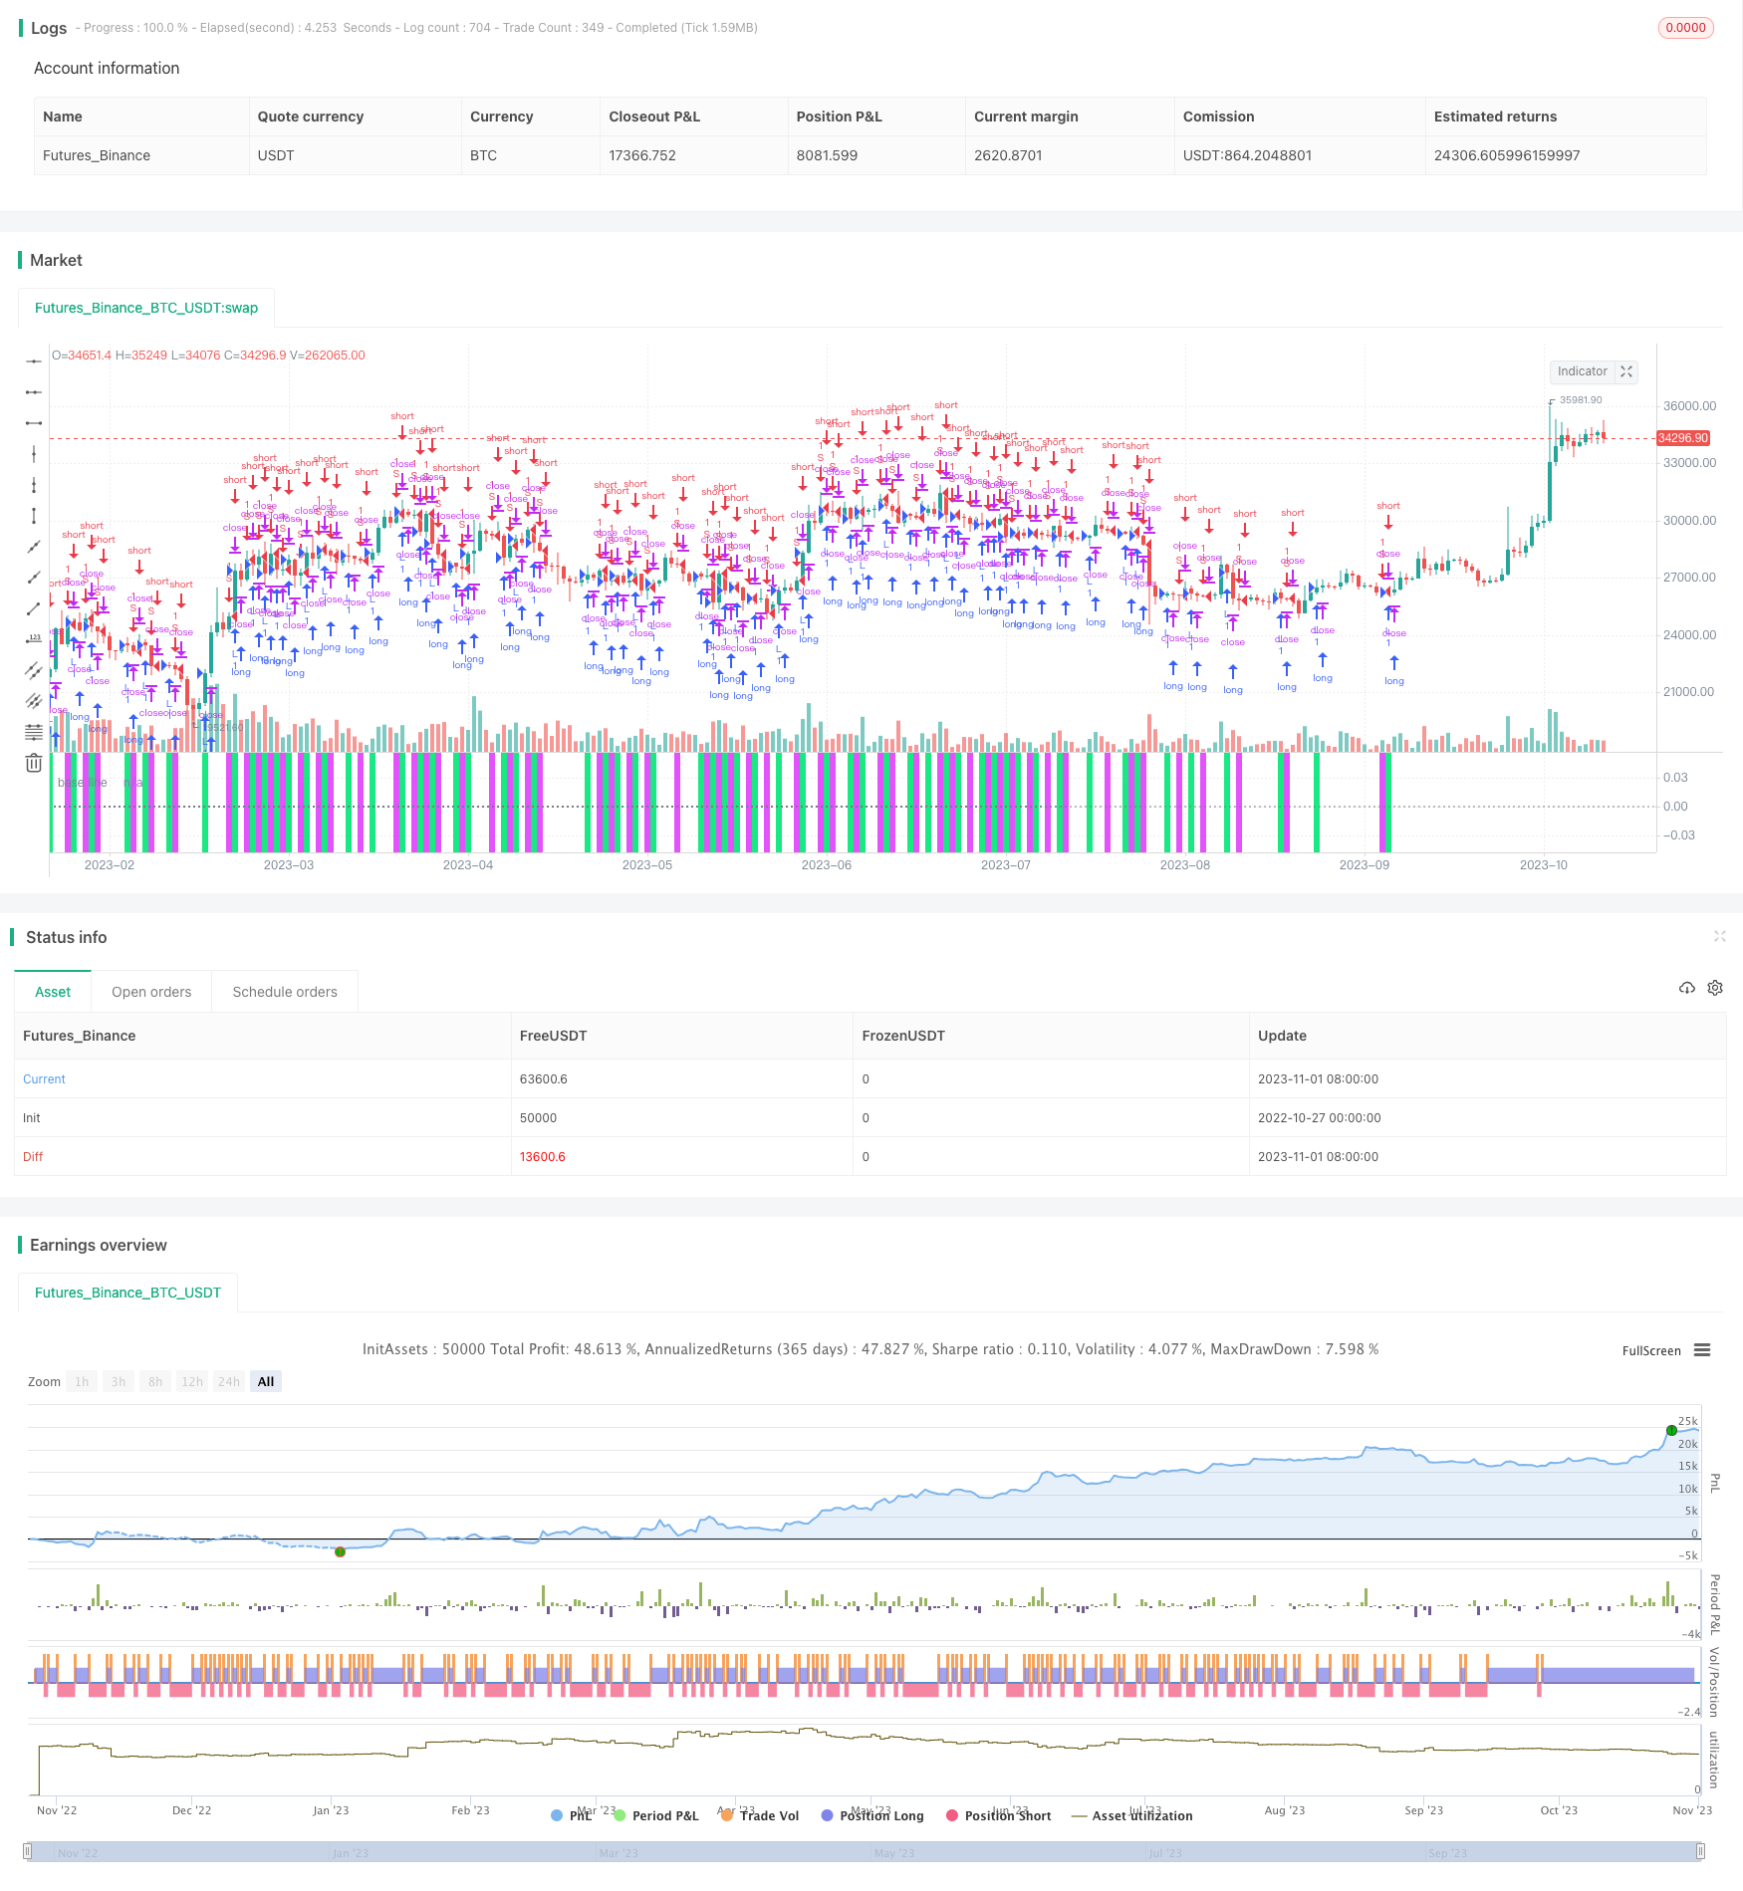Click the 34296.90 current price label
The image size is (1743, 1891).
coord(1683,438)
